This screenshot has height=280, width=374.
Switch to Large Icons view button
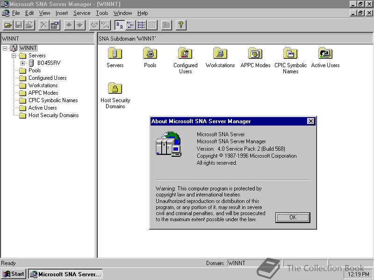point(120,25)
